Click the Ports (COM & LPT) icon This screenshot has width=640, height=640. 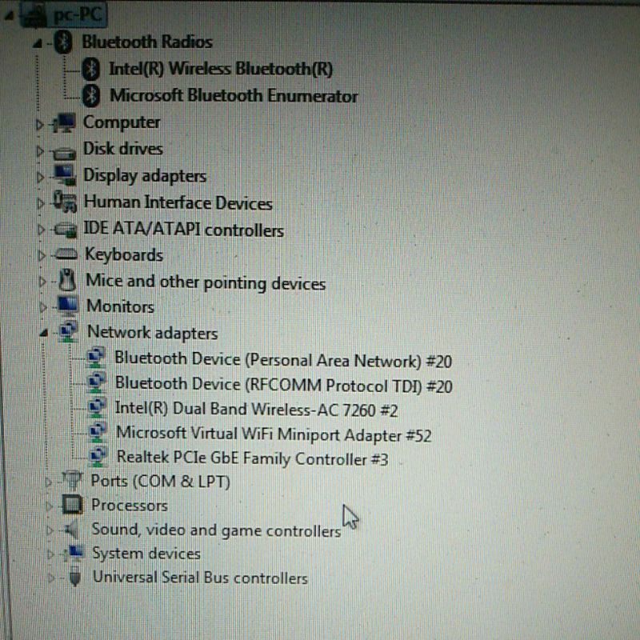tap(73, 480)
